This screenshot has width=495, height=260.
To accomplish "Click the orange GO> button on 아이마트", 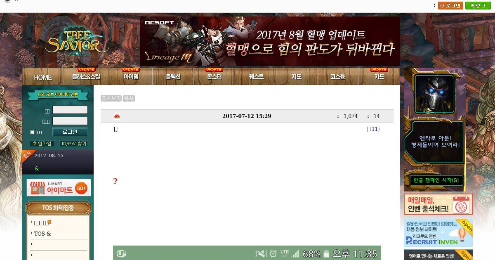I will pos(81,188).
